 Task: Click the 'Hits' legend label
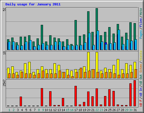(x=141, y=12)
